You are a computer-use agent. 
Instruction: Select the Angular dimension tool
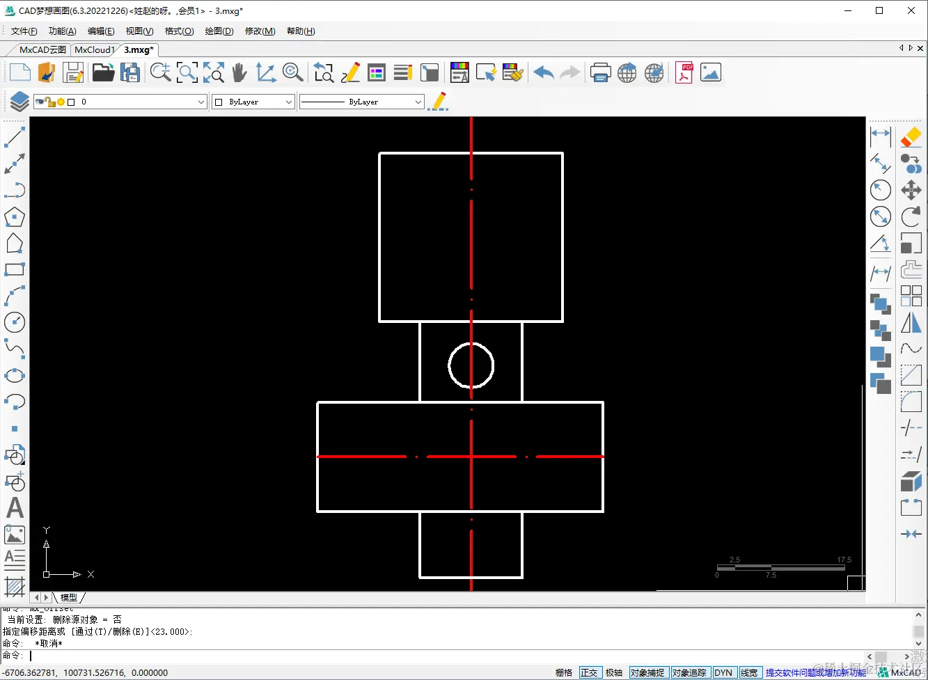click(x=881, y=244)
